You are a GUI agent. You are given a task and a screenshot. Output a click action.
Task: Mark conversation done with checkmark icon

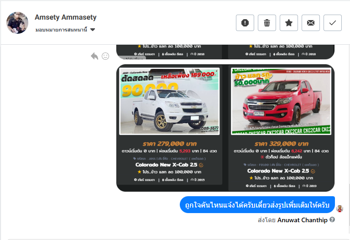coord(333,23)
